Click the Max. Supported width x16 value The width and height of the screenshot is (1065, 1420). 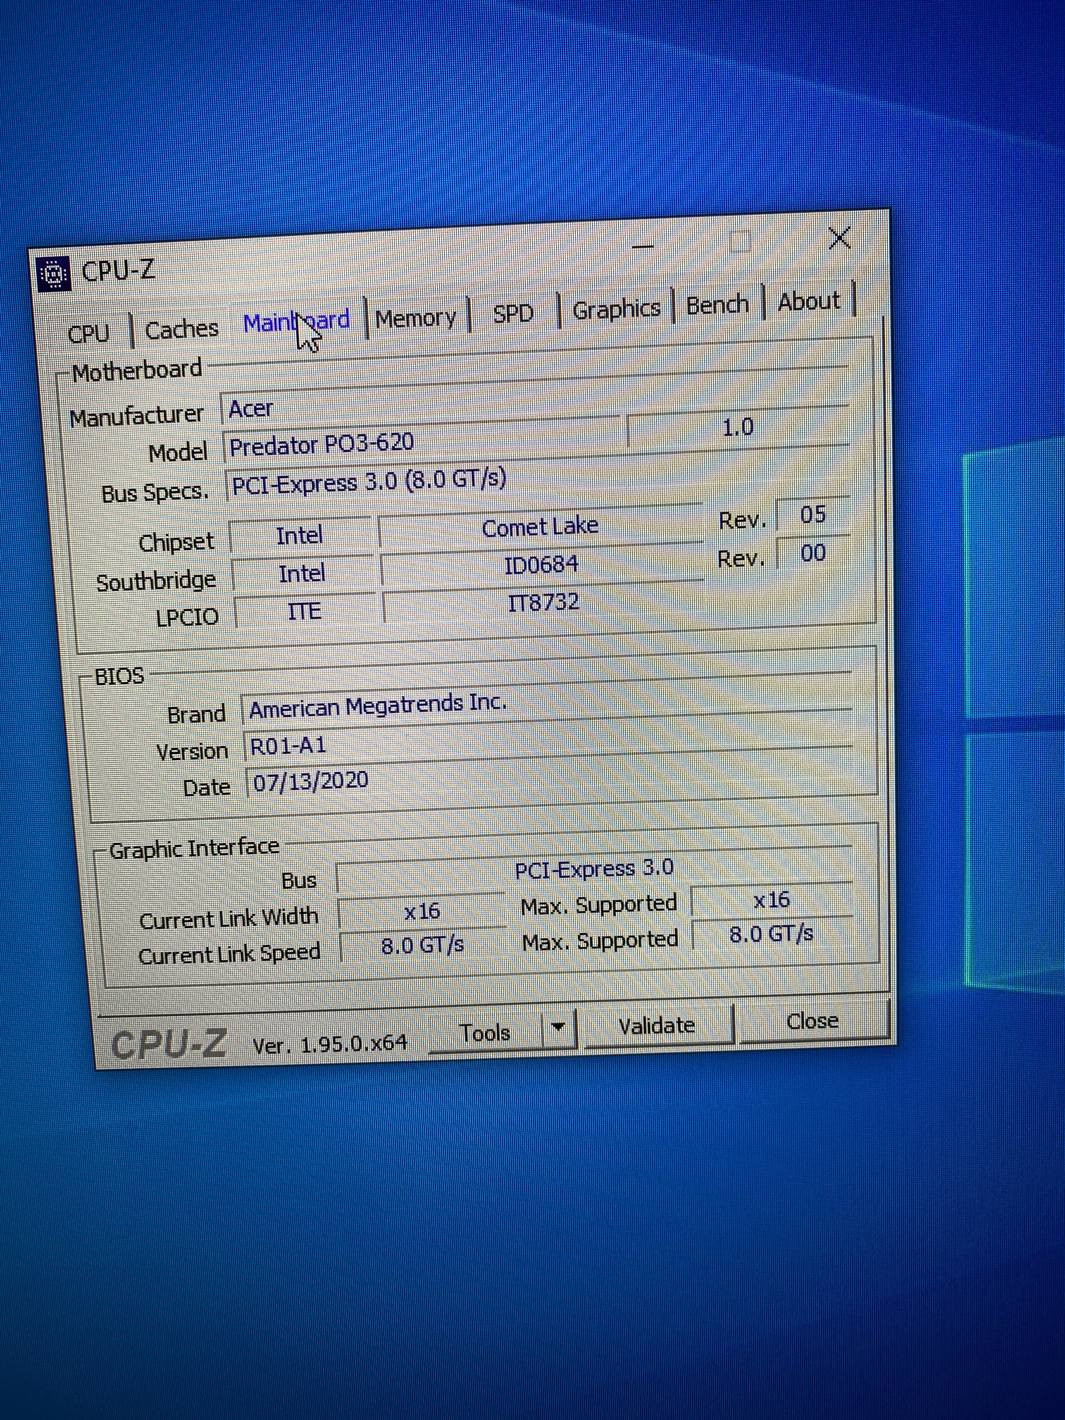[772, 901]
